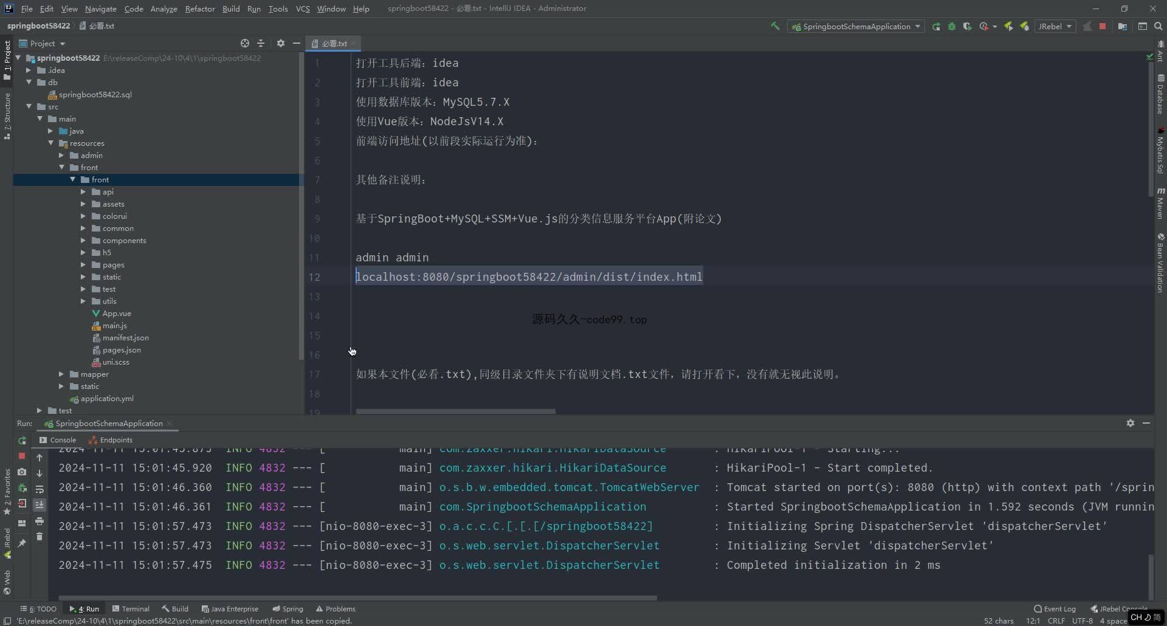1167x626 pixels.
Task: Open Project view selector dropdown
Action: point(42,43)
